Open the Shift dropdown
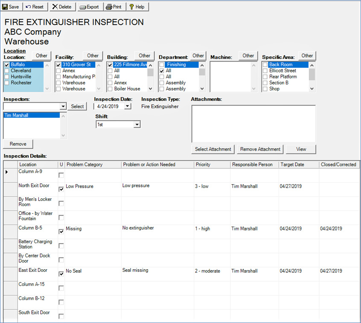Viewport: 361px width, 323px height. [x=137, y=125]
